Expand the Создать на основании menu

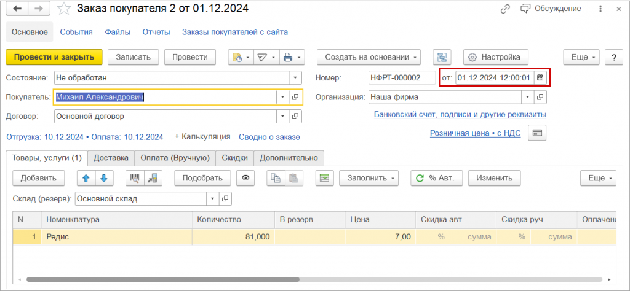(x=368, y=57)
